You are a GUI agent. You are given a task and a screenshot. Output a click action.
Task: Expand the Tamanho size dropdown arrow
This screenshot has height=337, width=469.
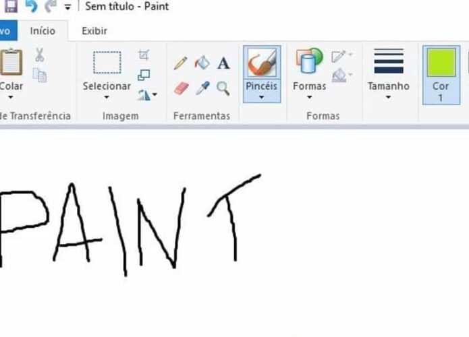(388, 97)
